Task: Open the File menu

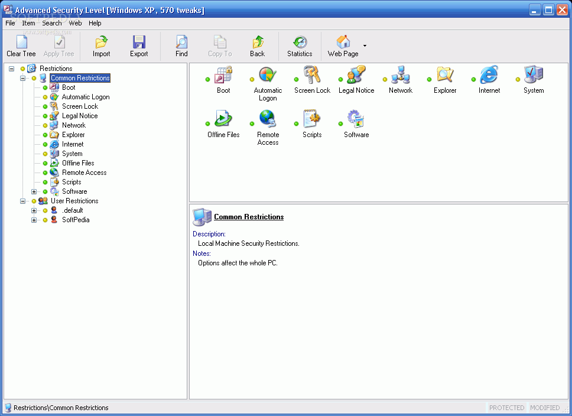Action: (10, 23)
